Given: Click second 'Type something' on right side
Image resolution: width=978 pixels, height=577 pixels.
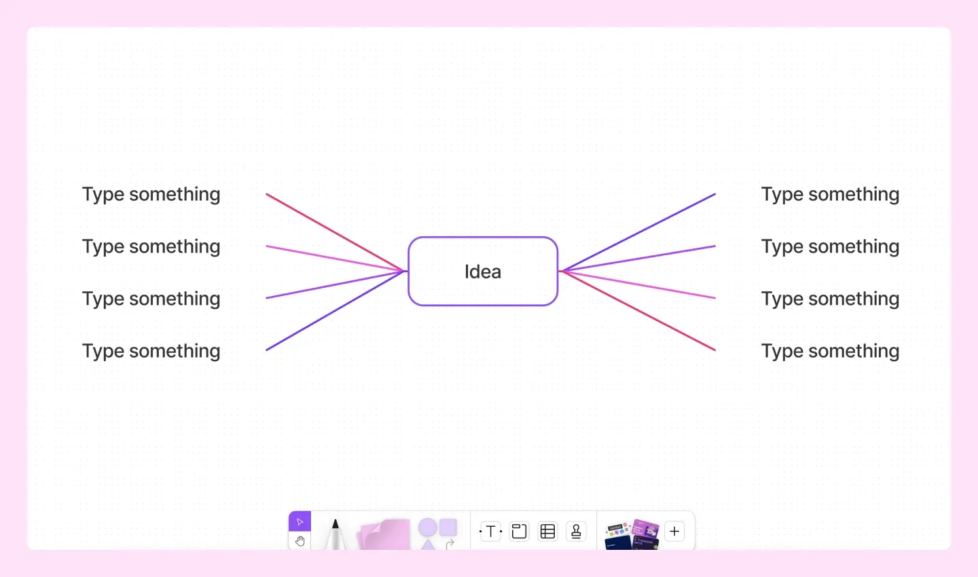Looking at the screenshot, I should coord(831,247).
